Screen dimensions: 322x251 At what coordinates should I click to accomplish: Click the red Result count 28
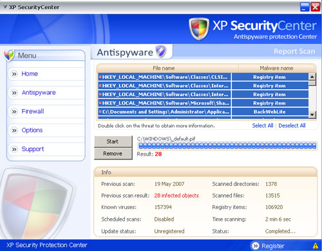click(158, 154)
